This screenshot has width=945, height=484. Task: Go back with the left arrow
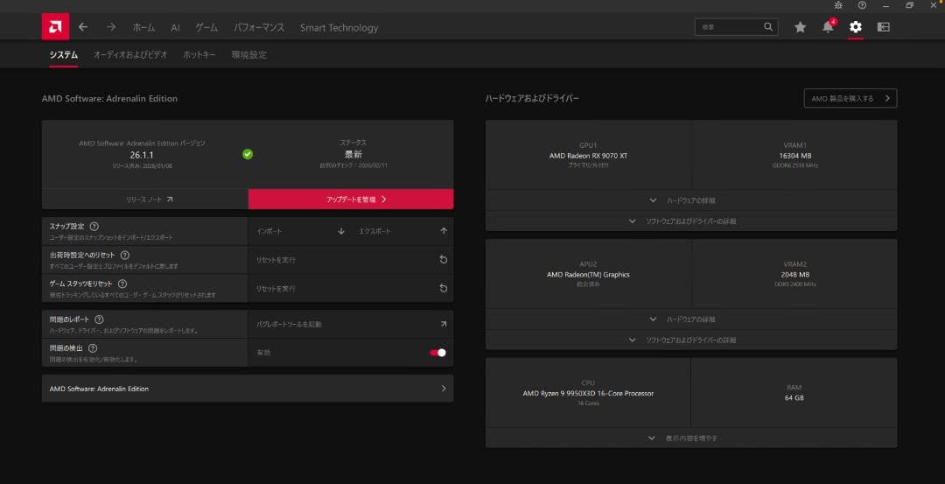tap(83, 27)
